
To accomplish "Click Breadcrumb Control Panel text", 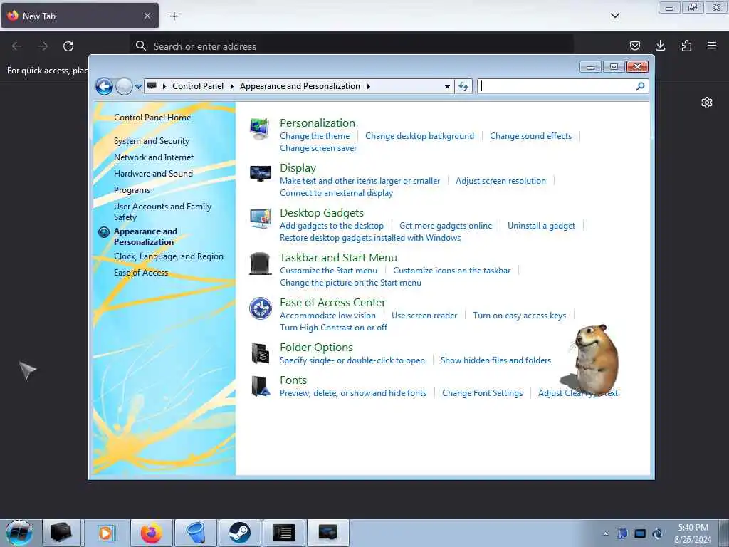I will click(198, 86).
